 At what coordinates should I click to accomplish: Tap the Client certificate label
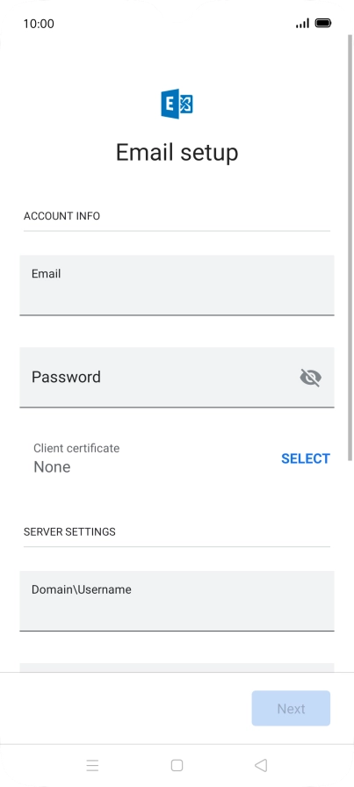pyautogui.click(x=76, y=448)
